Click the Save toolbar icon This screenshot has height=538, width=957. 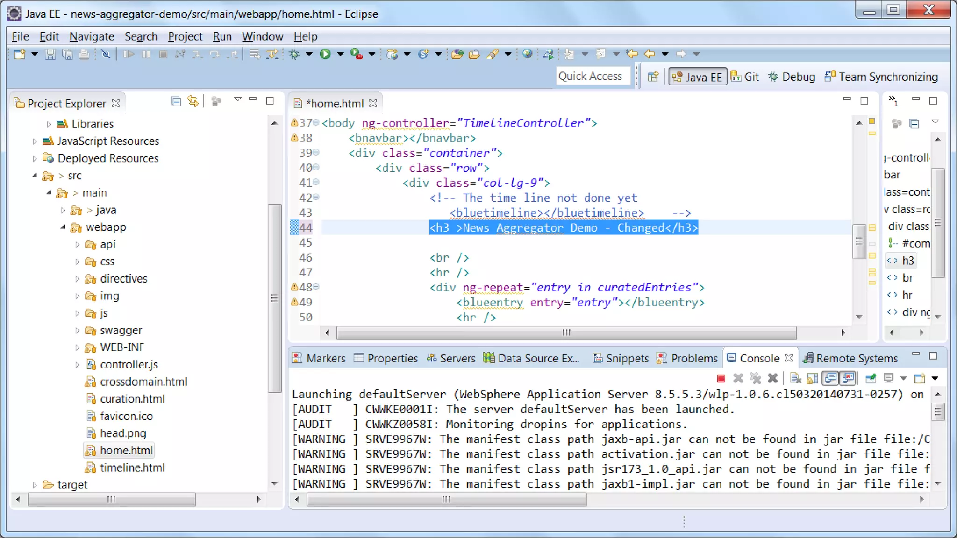click(50, 54)
